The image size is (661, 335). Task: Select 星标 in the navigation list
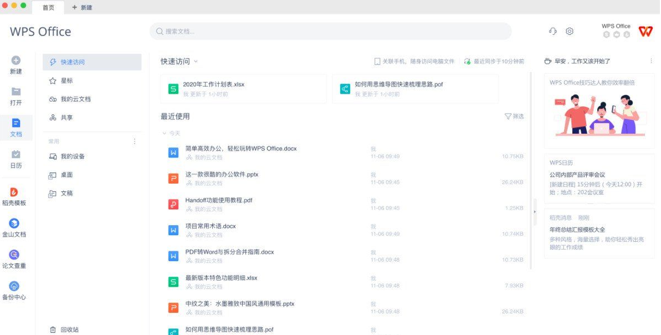92,80
